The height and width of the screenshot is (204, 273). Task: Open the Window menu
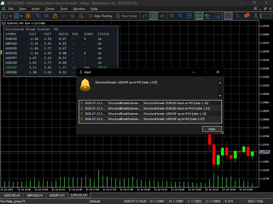(79, 9)
